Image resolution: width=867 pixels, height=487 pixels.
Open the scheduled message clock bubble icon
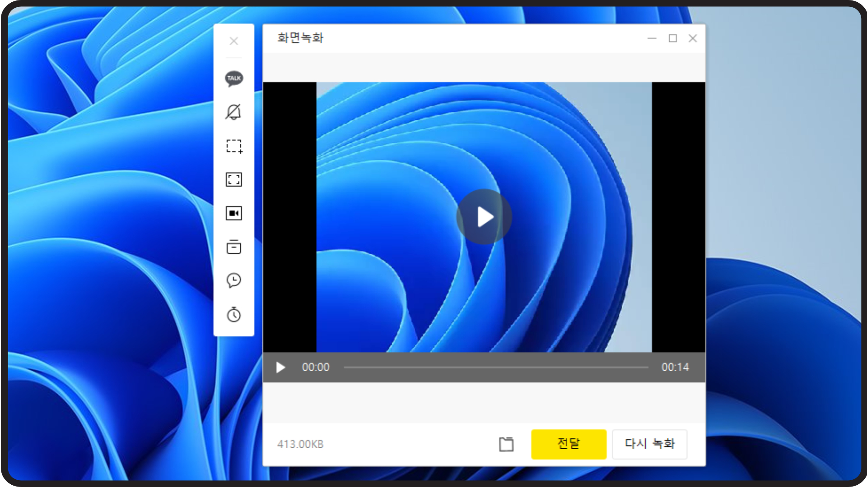(233, 280)
